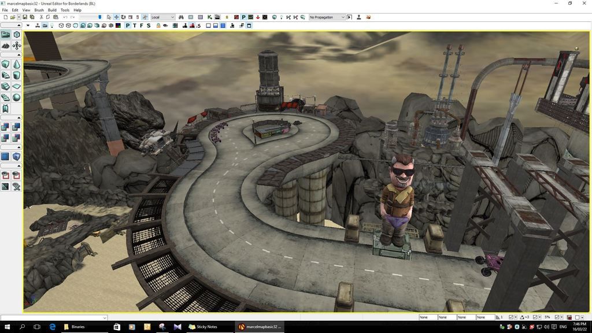Create a Sheet builder brush
Image resolution: width=592 pixels, height=333 pixels.
[17, 87]
